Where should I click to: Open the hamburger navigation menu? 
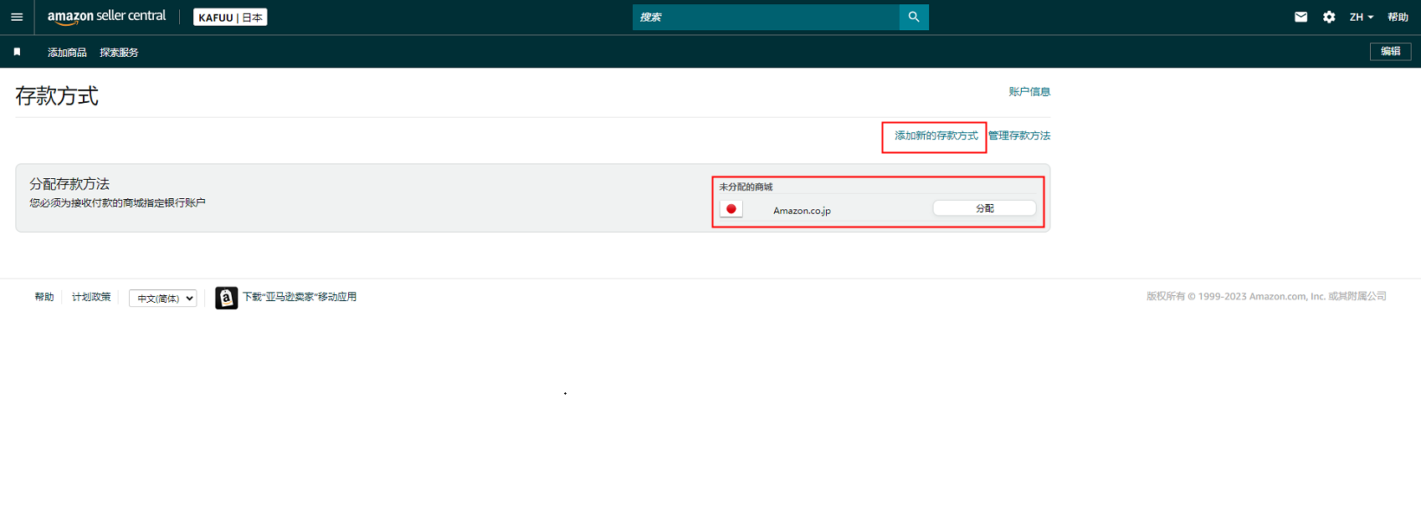pos(17,17)
